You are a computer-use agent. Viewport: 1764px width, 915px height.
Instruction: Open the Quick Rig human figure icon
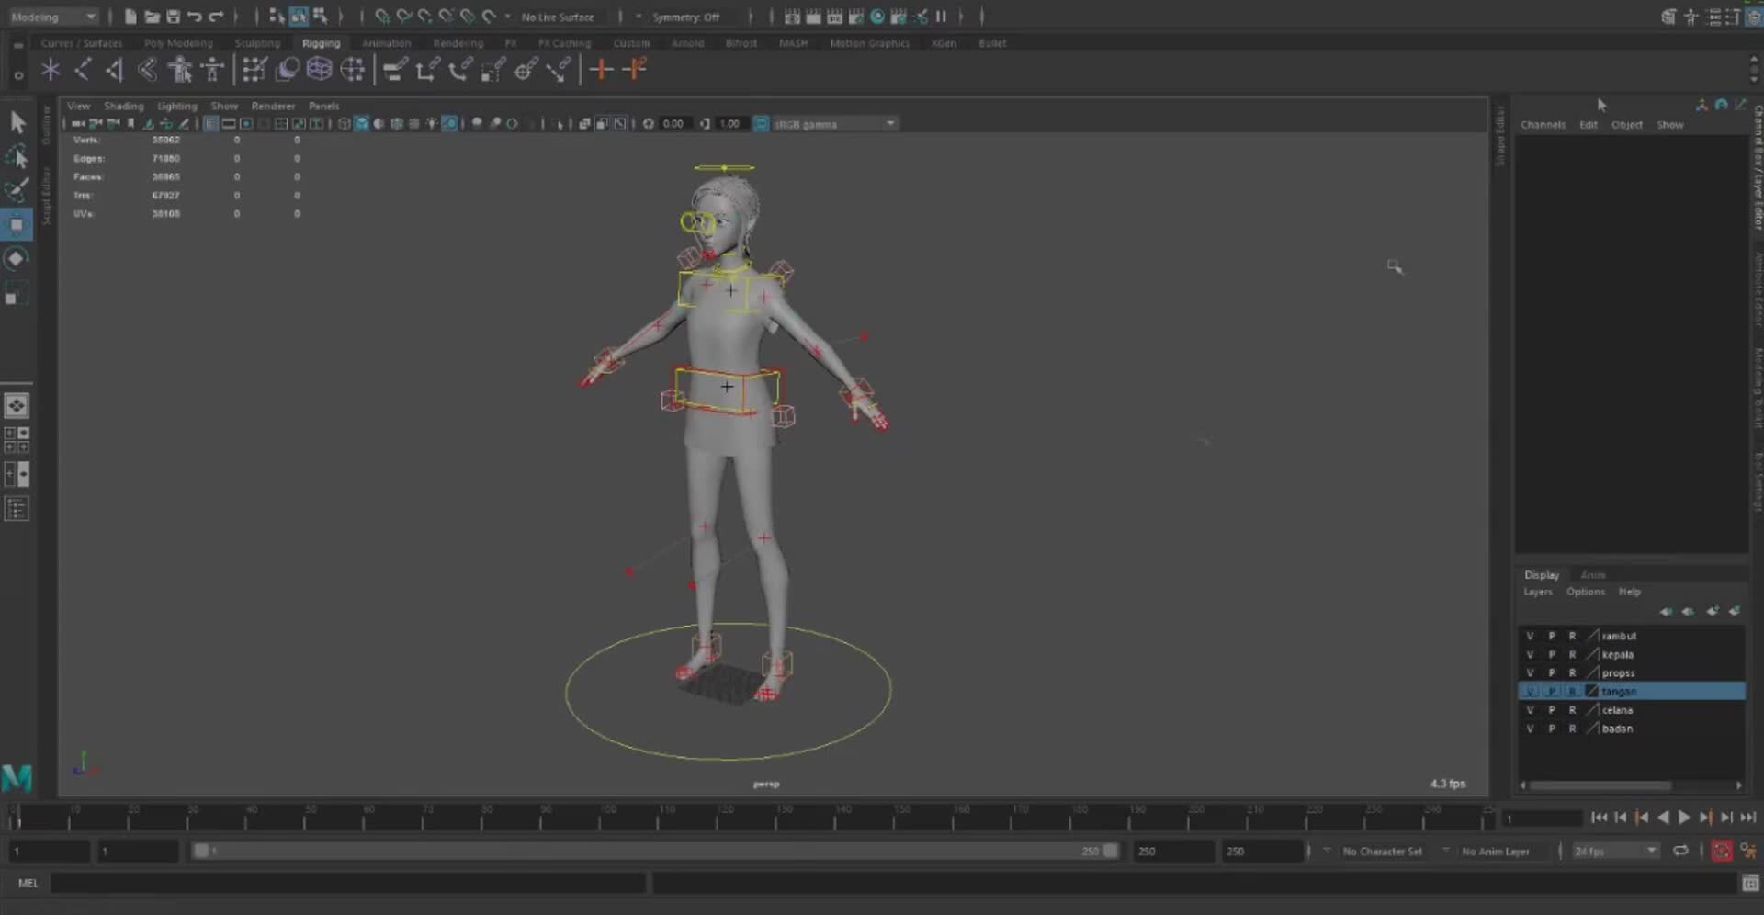point(180,69)
